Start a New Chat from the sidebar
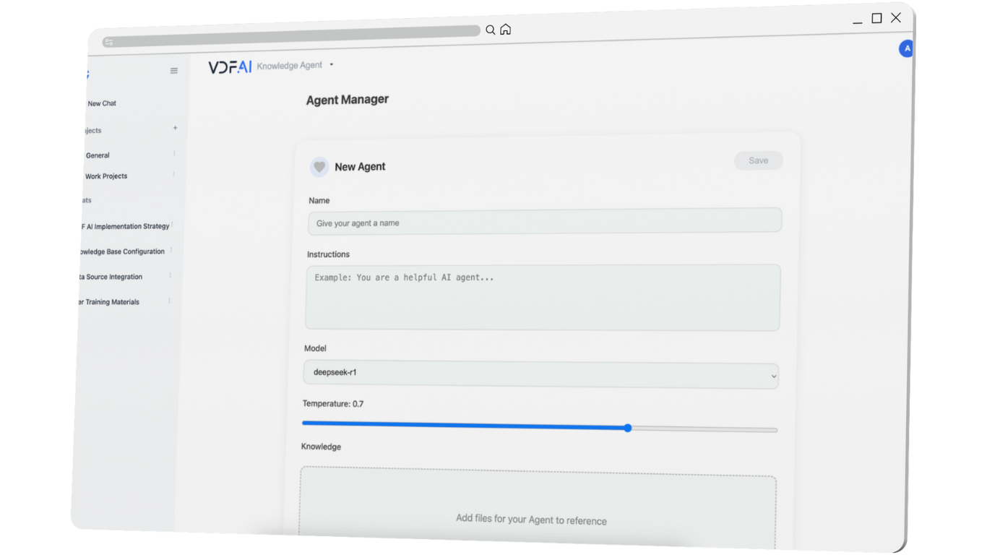This screenshot has width=987, height=555. tap(102, 103)
